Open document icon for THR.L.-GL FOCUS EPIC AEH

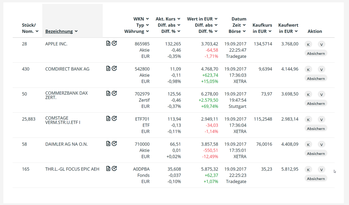point(108,168)
